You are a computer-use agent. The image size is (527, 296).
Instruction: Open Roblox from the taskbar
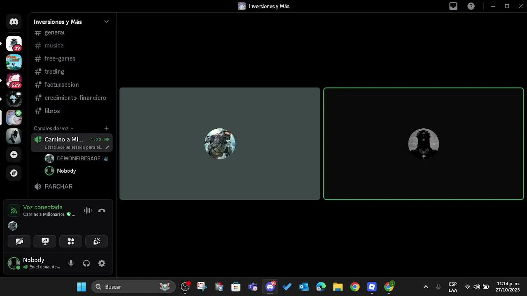(372, 287)
